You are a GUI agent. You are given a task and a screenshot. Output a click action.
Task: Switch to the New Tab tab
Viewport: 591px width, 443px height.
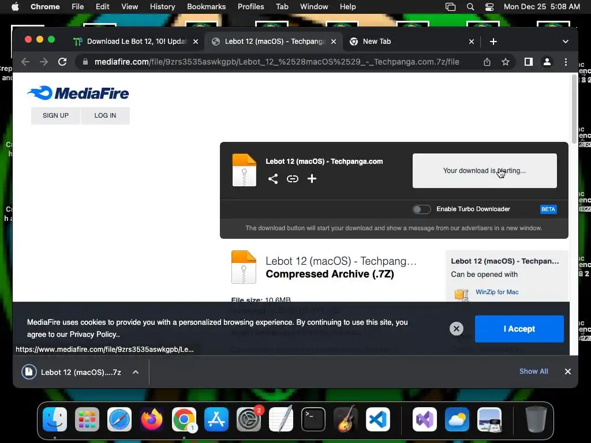click(x=411, y=42)
